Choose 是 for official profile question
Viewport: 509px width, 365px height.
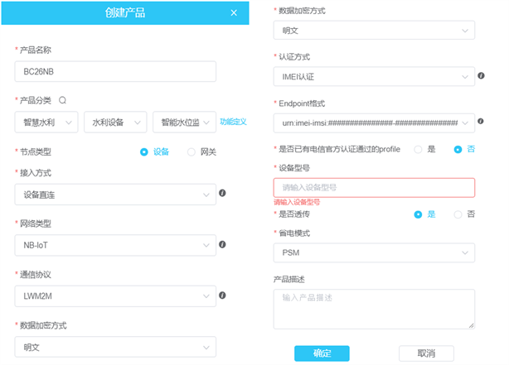pyautogui.click(x=419, y=149)
